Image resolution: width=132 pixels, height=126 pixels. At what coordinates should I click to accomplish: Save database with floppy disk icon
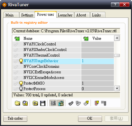point(43,103)
